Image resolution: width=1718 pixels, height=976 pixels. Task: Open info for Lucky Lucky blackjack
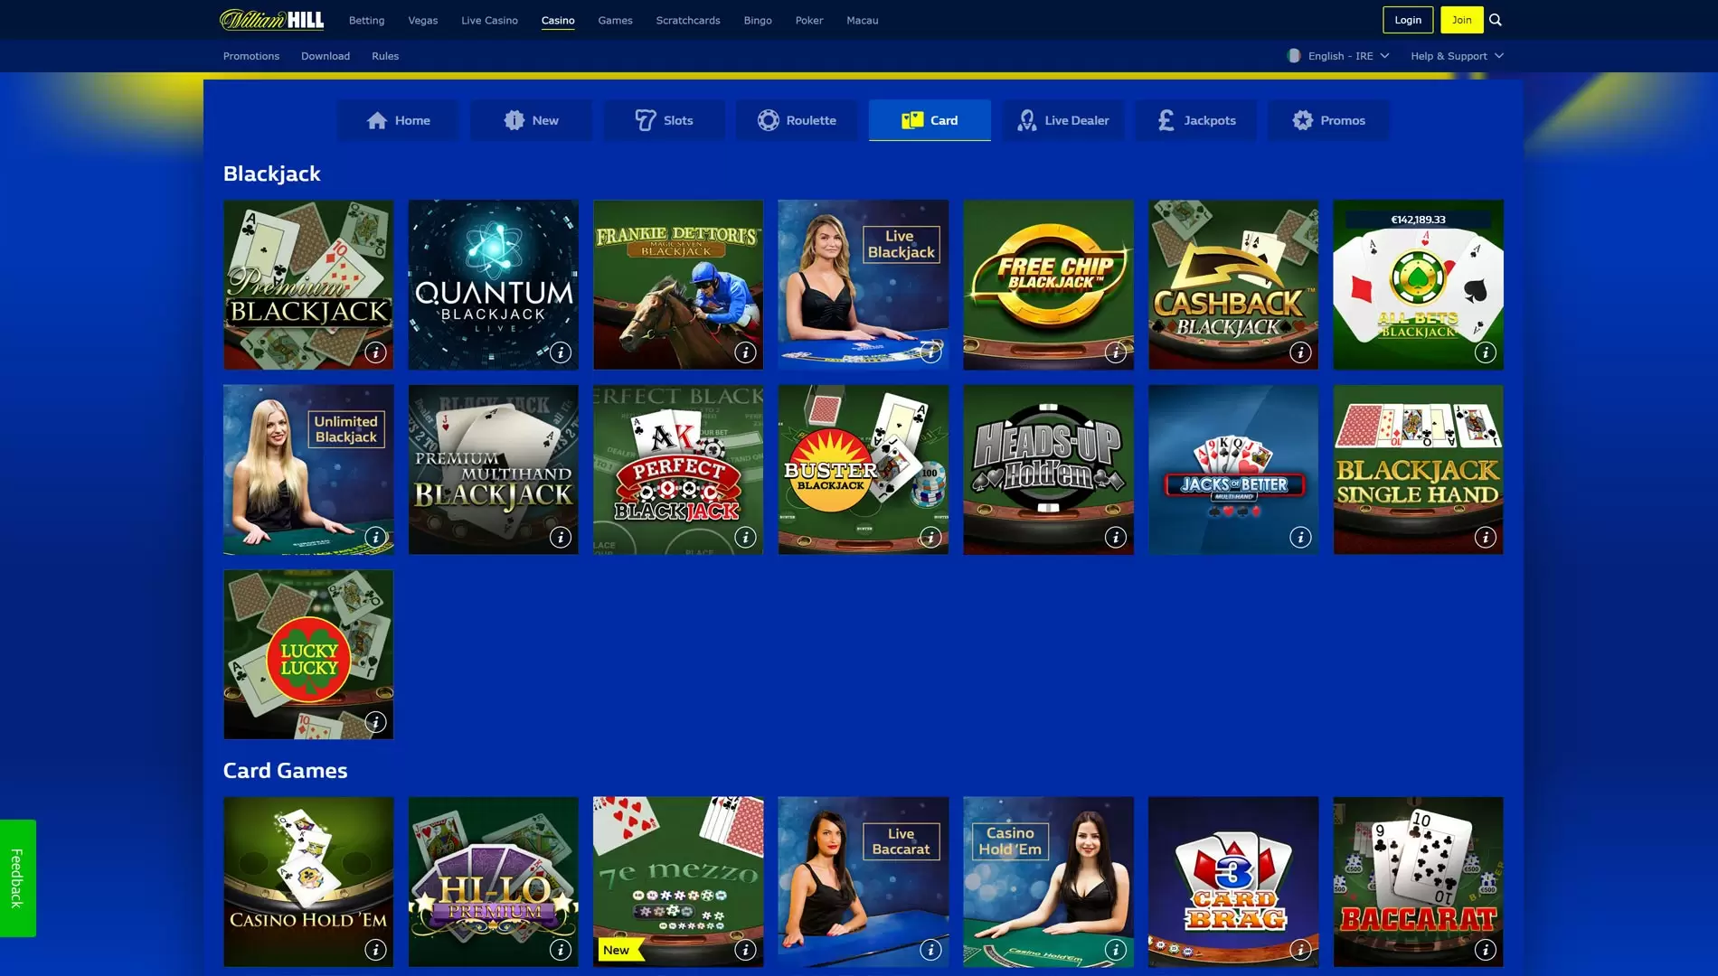click(375, 722)
